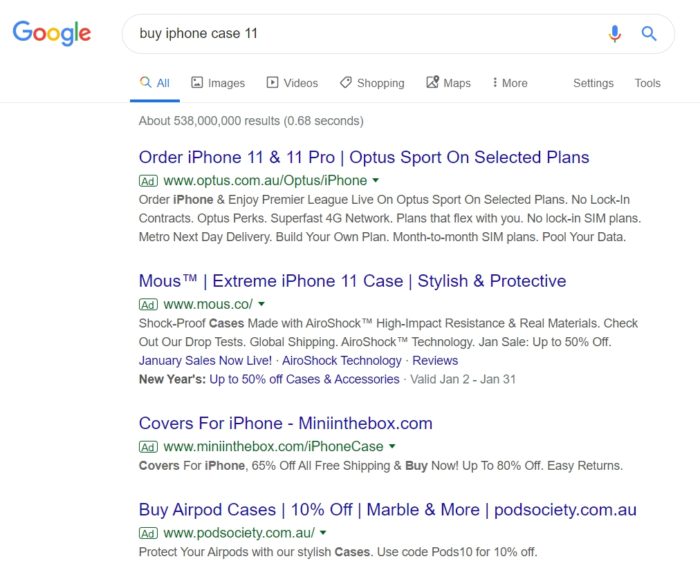Click the magnifying glass search icon
Viewport: 700px width, 579px height.
[649, 33]
